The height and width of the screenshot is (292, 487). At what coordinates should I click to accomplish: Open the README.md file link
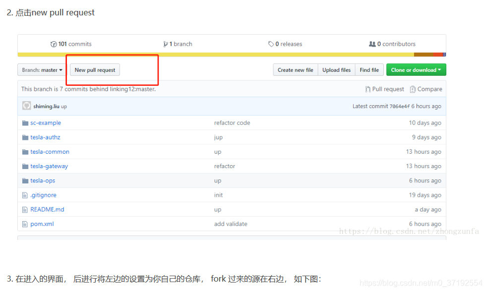pos(47,210)
